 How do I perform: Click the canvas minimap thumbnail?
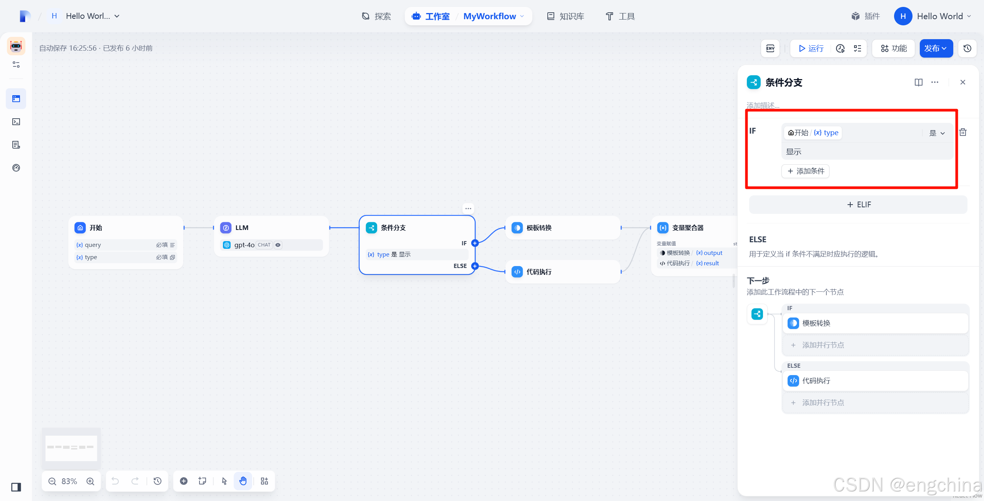pyautogui.click(x=71, y=448)
